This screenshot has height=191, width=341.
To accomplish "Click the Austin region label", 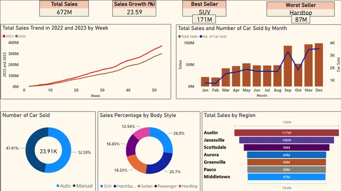I will tap(211, 133).
